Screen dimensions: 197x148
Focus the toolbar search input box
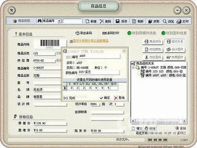72,21
